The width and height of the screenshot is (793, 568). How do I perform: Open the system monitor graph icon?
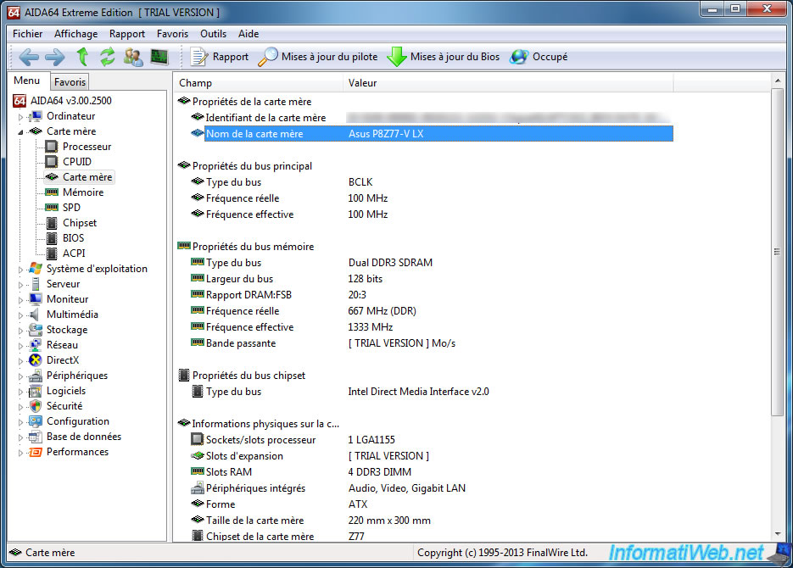click(x=159, y=57)
